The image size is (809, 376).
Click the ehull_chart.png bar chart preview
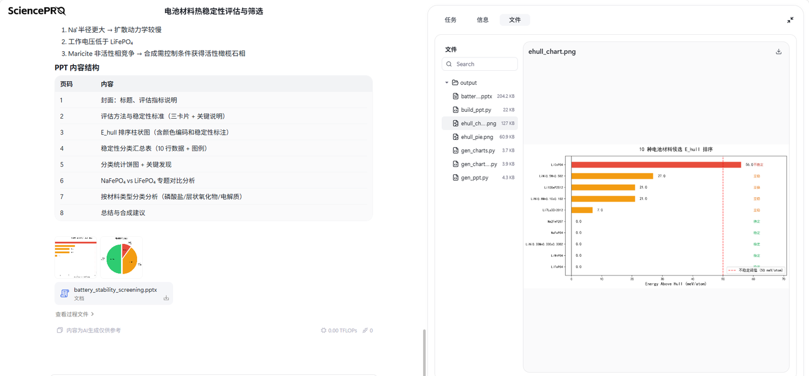[x=656, y=216]
